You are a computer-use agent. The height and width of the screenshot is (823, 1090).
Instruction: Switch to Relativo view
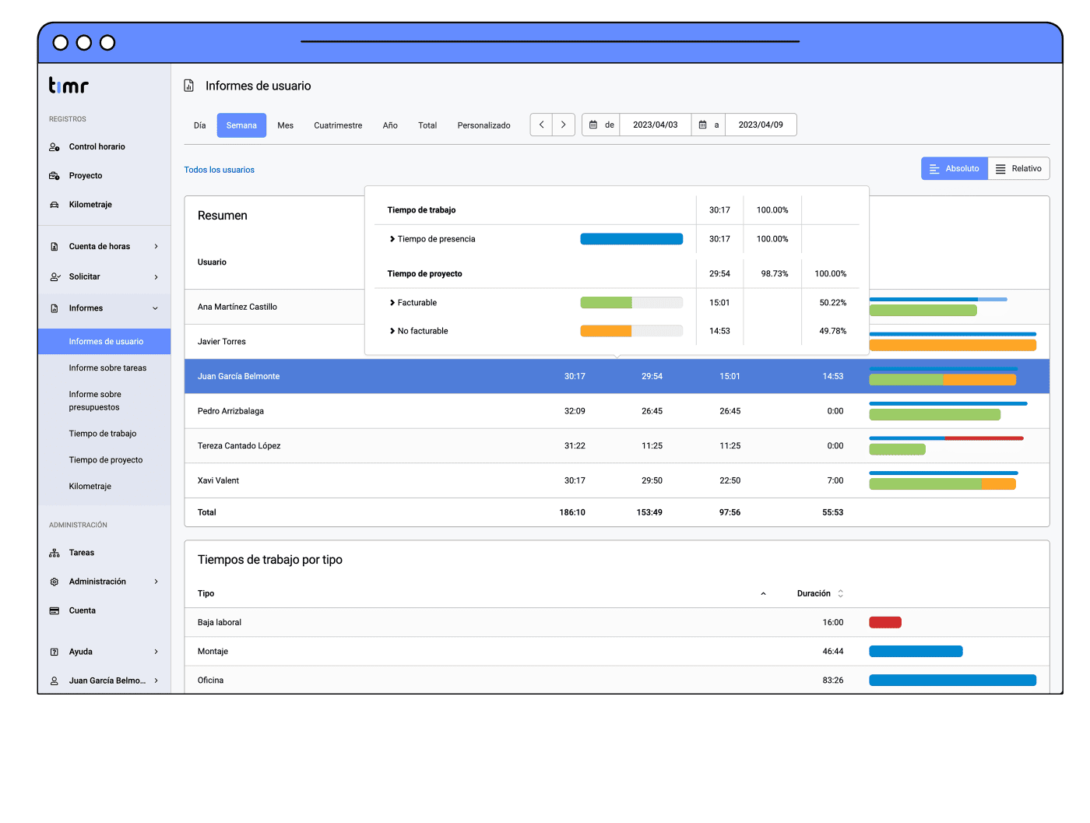tap(1019, 169)
